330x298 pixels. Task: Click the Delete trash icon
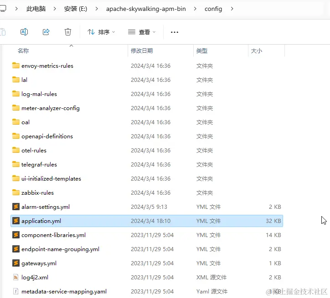pyautogui.click(x=68, y=32)
